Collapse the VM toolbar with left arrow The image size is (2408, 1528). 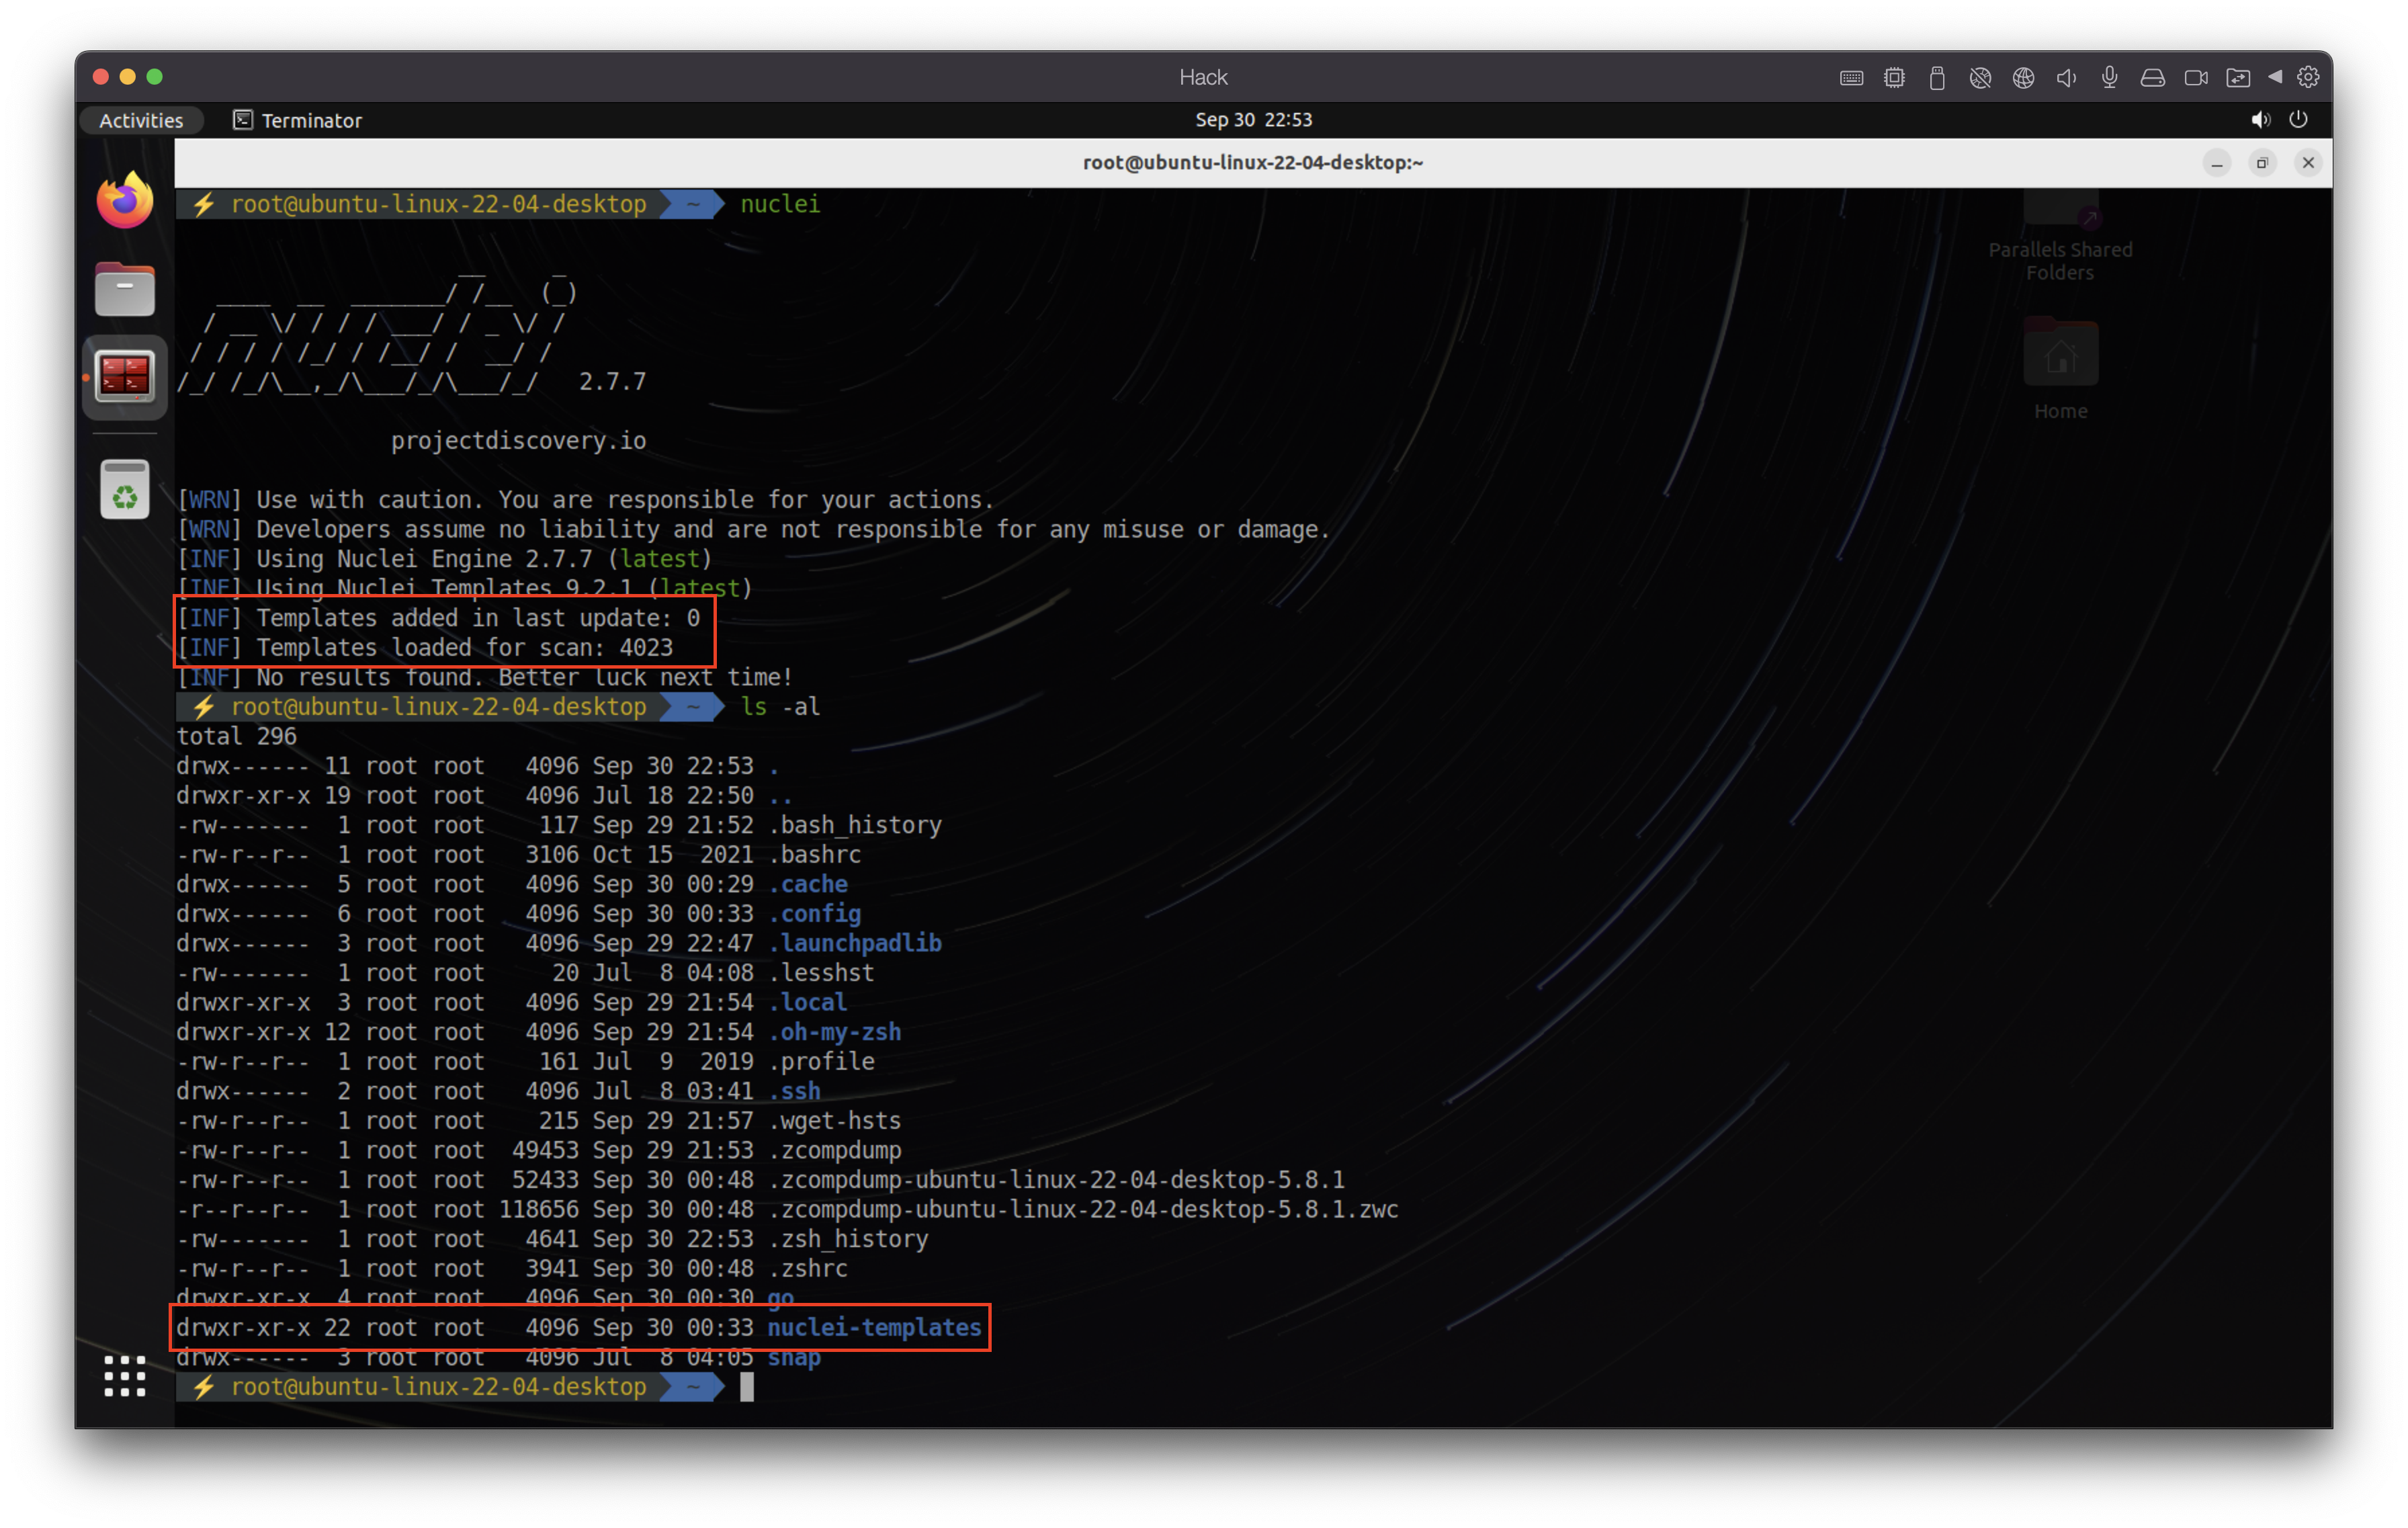pos(2275,77)
